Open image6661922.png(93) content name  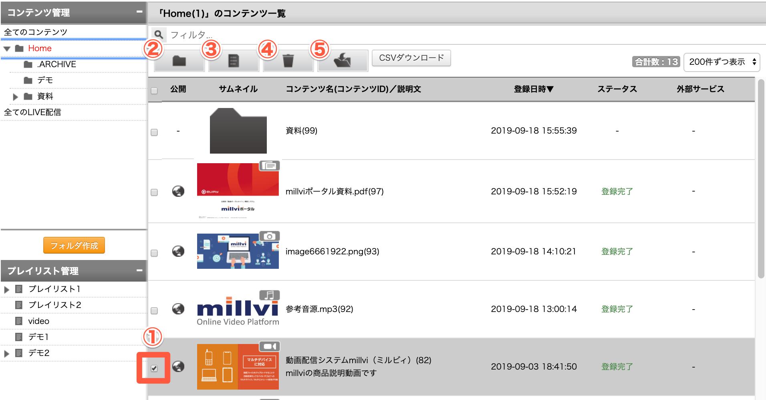point(332,252)
